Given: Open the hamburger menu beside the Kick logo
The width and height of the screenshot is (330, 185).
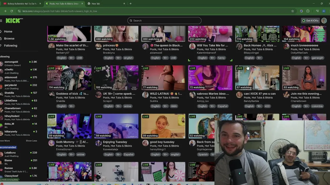Looking at the screenshot, I should coord(1,21).
